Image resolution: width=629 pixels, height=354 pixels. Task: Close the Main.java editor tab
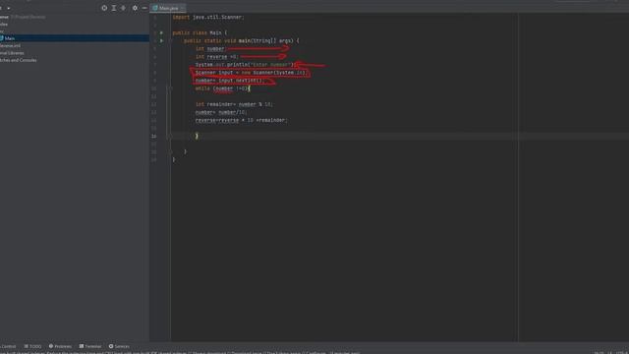[x=183, y=8]
